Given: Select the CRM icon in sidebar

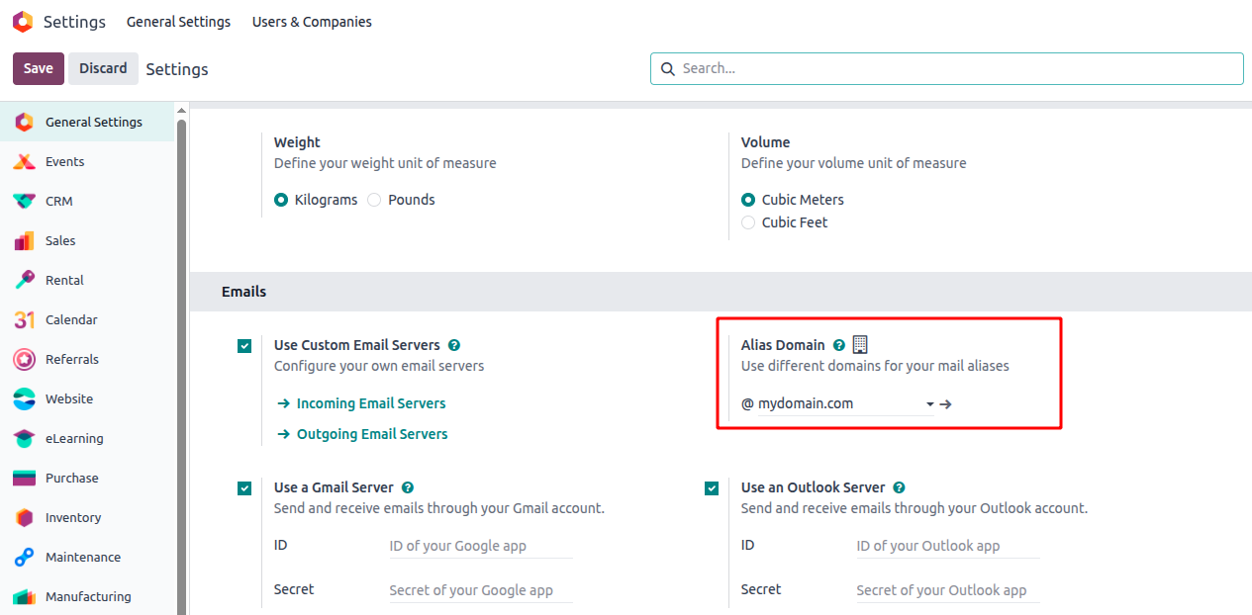Looking at the screenshot, I should point(25,202).
